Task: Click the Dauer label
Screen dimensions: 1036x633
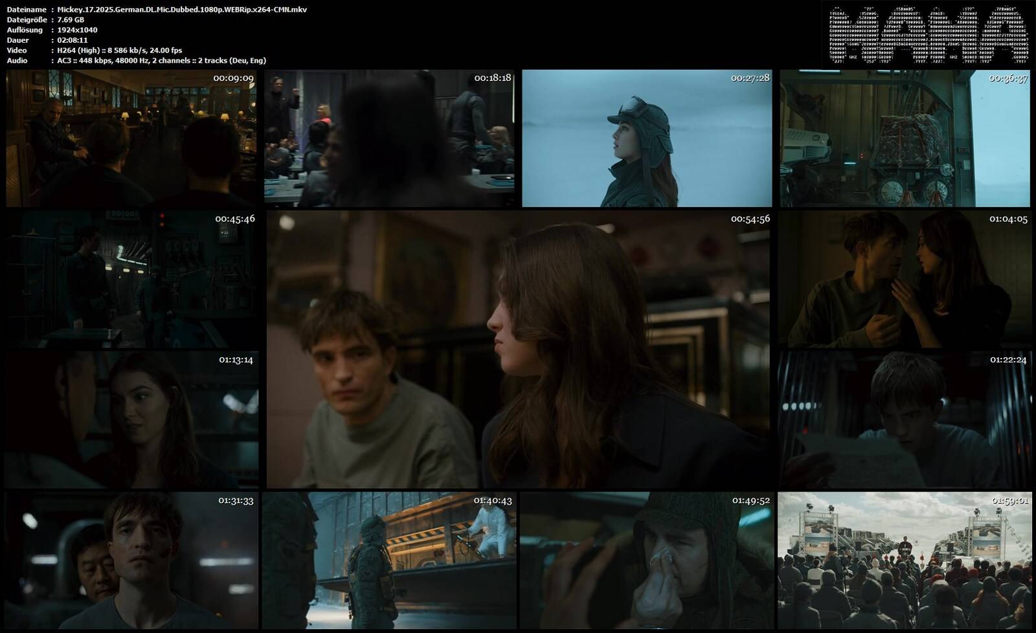Action: 17,40
